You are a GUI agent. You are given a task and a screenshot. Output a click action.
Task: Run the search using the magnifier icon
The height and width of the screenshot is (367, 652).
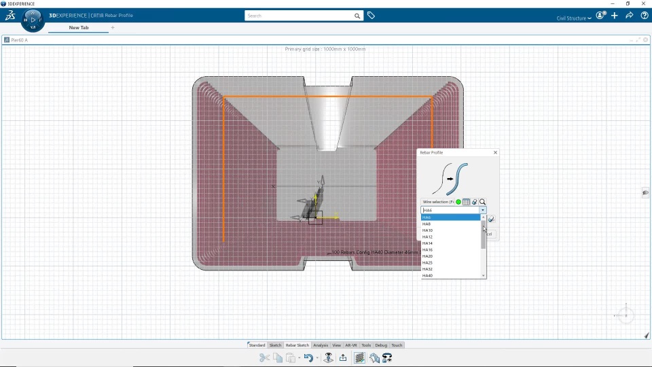[357, 16]
